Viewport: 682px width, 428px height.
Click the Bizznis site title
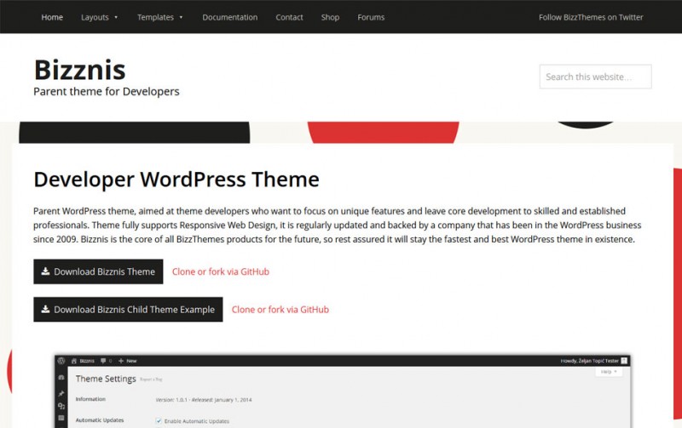pyautogui.click(x=79, y=69)
